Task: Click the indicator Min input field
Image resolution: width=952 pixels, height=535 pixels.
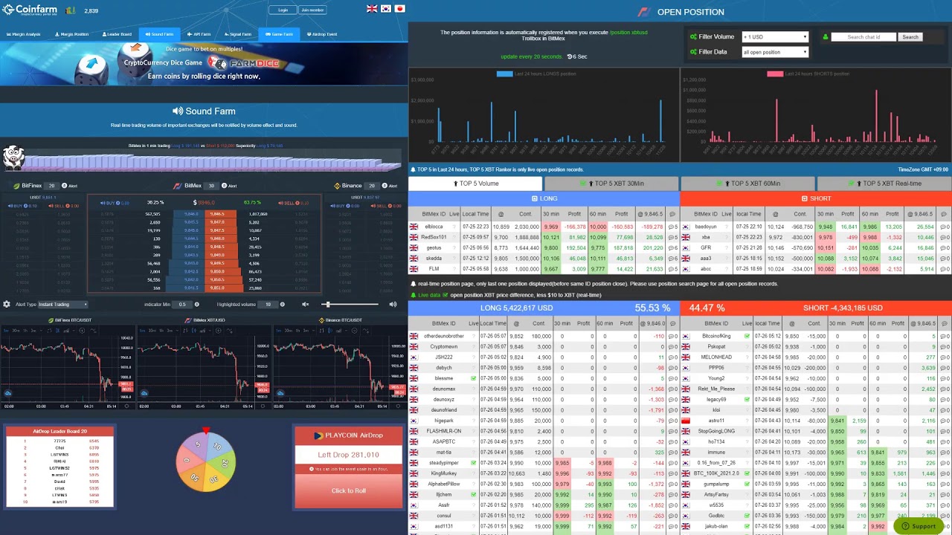Action: click(182, 304)
